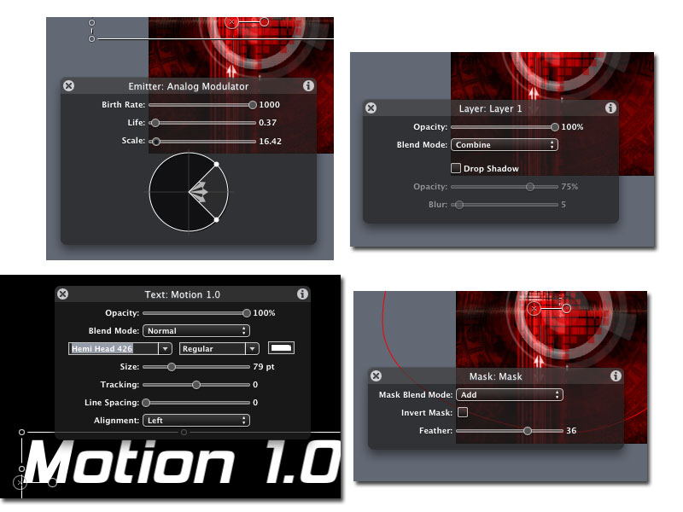Open info for Mask: Mask panel
This screenshot has height=512, width=683.
click(616, 375)
